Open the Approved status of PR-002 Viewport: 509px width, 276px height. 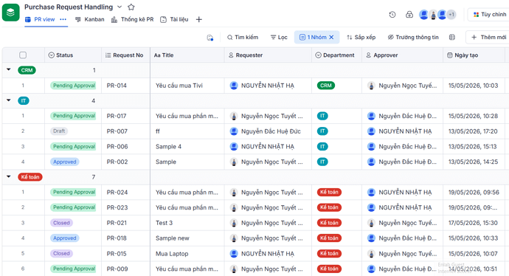[65, 162]
